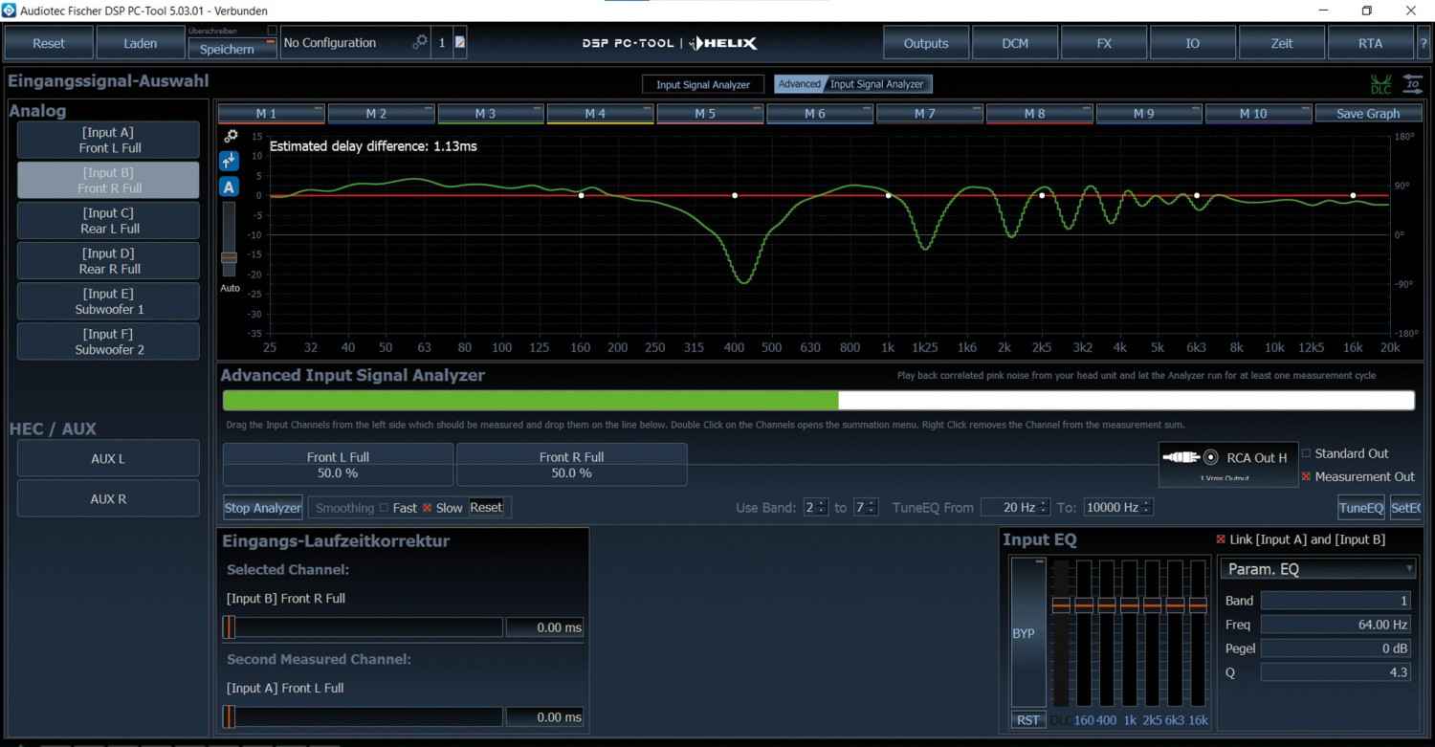The image size is (1435, 747).
Task: Open the RTA menu
Action: coord(1370,43)
